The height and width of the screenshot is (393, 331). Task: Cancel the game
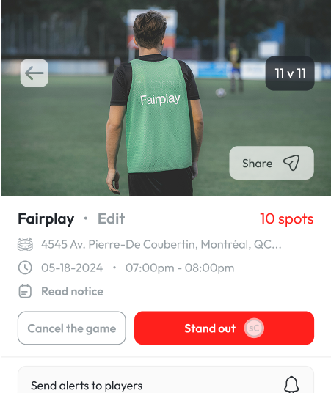(x=72, y=328)
